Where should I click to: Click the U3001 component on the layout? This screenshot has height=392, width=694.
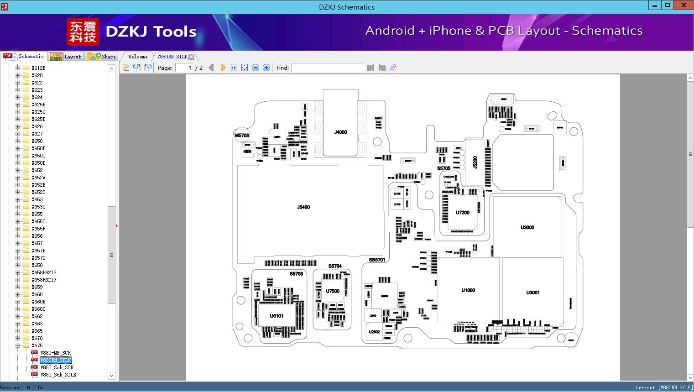(x=533, y=293)
